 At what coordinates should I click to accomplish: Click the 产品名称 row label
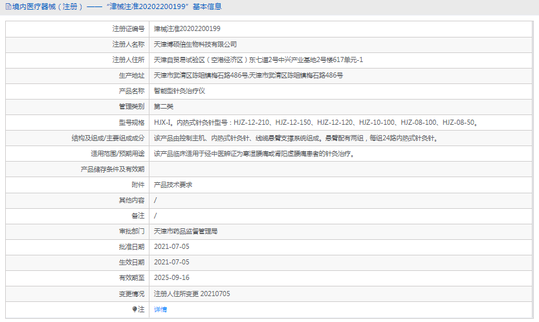click(x=131, y=91)
